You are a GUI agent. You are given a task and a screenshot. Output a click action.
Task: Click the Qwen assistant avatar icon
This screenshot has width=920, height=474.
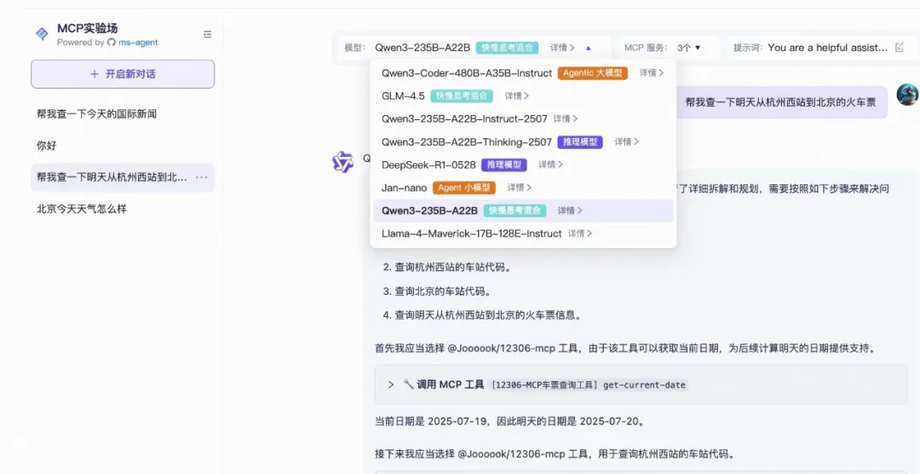[x=342, y=161]
